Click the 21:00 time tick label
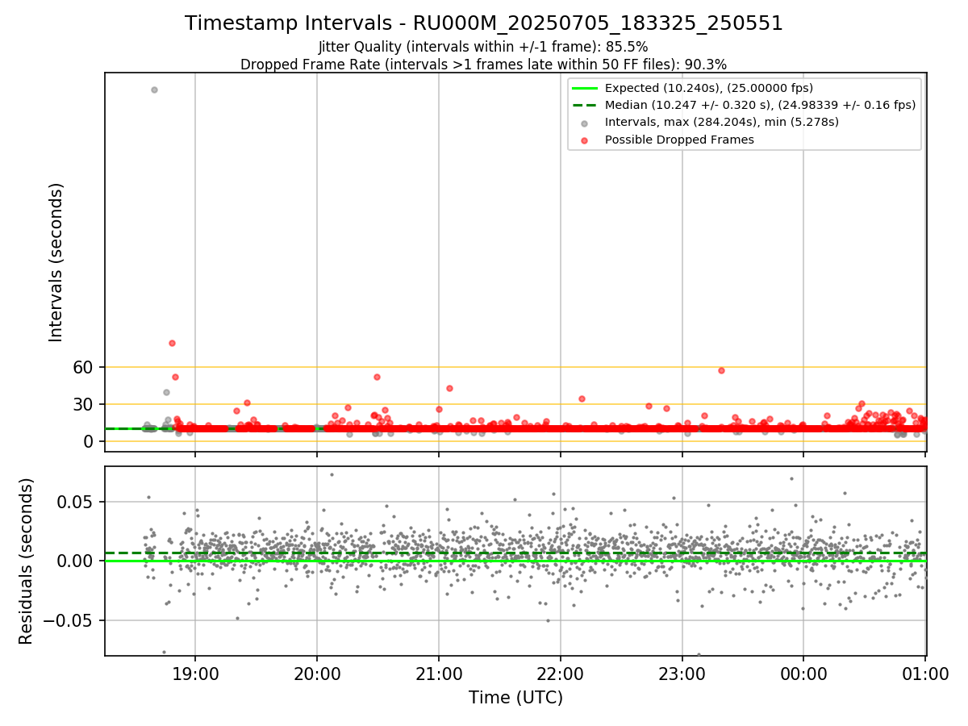This screenshot has width=968, height=726. point(439,674)
